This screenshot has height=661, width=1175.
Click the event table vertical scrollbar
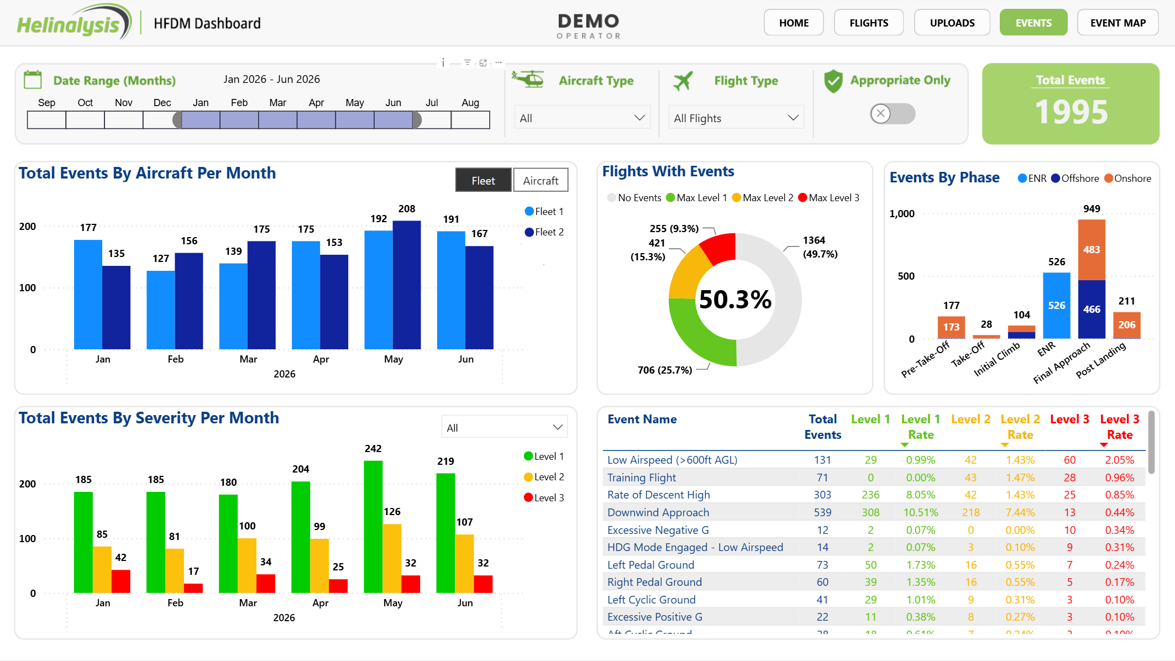coord(1151,442)
